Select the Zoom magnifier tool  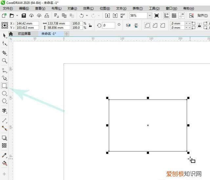pos(4,61)
